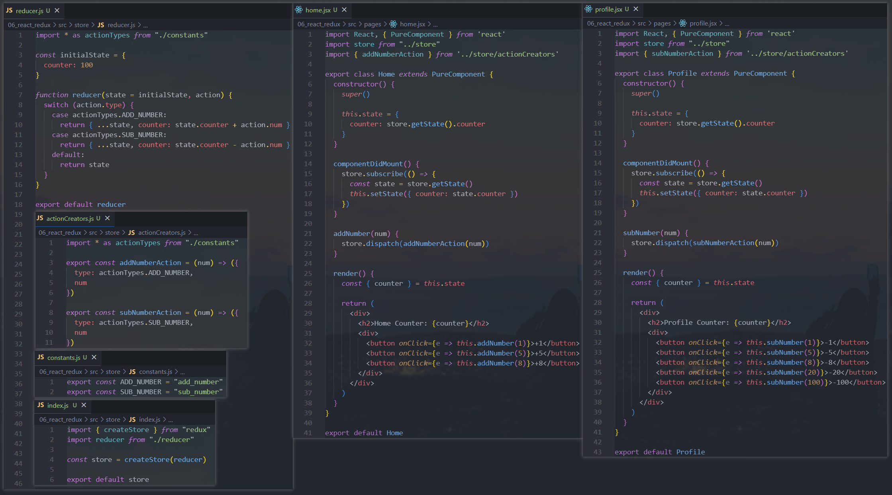Open src breadcrumb in reducer.js editor
Screen dimensions: 892x495
[x=63, y=25]
